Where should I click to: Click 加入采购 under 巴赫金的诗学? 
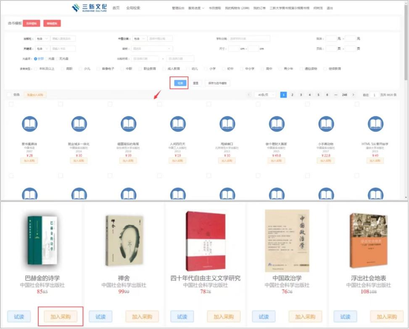coord(60,316)
